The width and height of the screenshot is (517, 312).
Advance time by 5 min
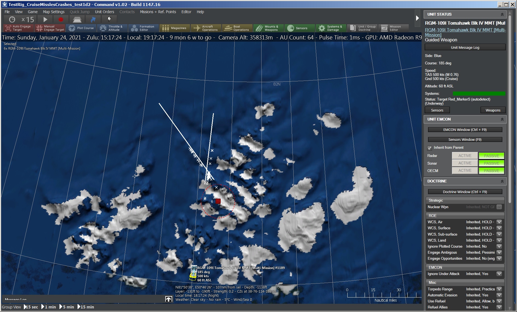point(67,307)
